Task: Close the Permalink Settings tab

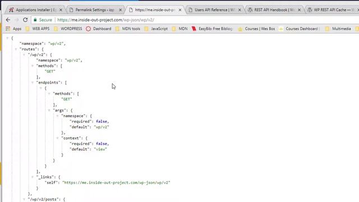Action: (x=121, y=10)
